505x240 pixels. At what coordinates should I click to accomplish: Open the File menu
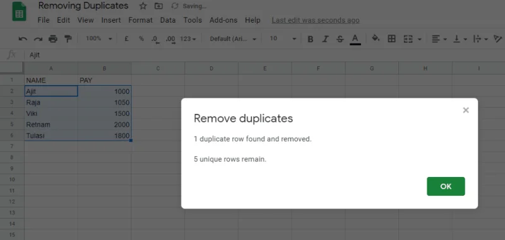44,20
